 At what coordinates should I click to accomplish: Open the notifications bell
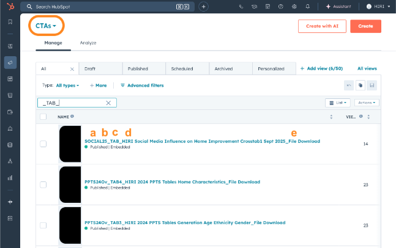pos(308,6)
